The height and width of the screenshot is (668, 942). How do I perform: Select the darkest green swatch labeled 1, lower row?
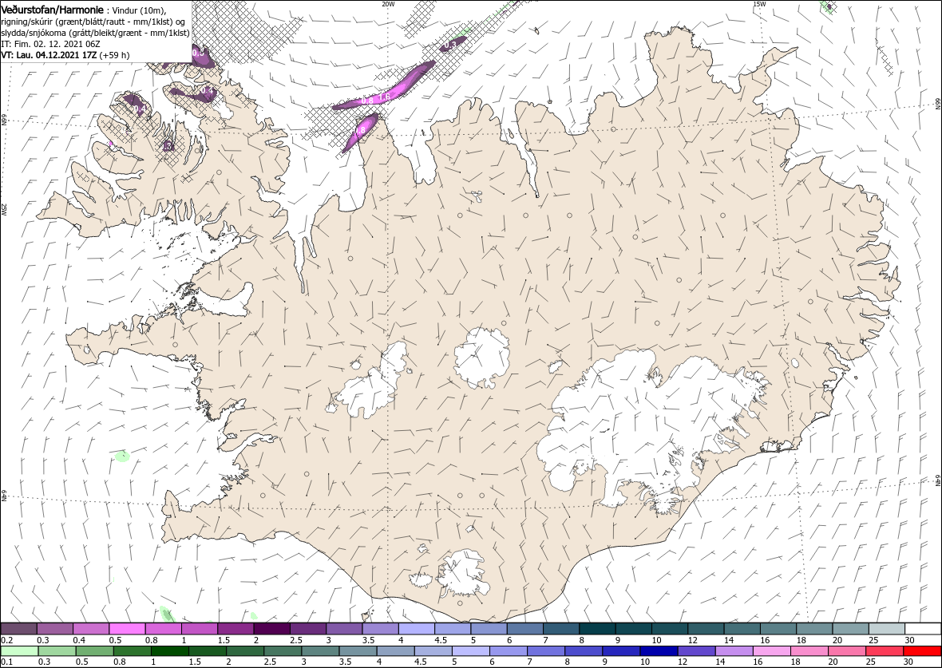point(169,651)
